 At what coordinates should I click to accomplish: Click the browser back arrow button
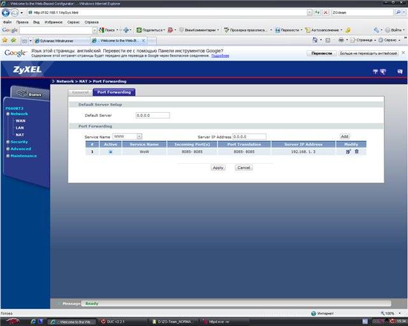(x=6, y=12)
